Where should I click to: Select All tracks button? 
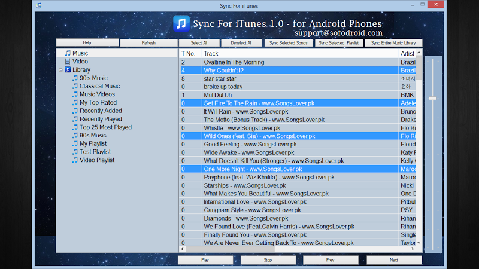[x=199, y=42]
